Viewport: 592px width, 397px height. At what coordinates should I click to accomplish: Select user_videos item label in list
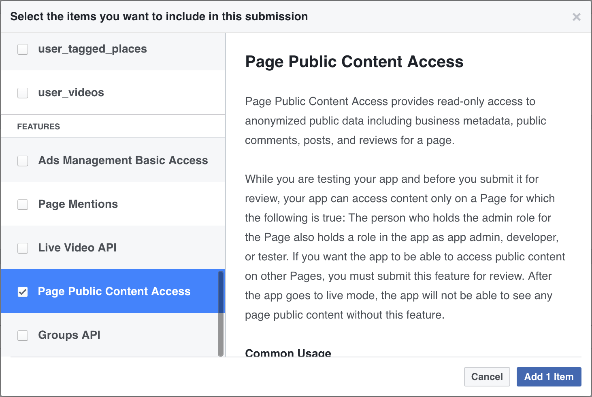[71, 93]
